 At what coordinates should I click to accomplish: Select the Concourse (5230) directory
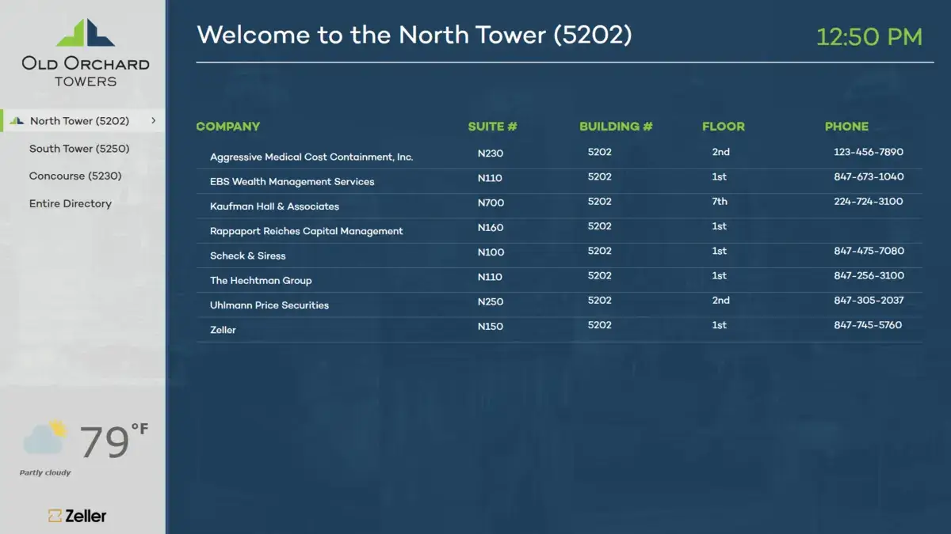76,176
